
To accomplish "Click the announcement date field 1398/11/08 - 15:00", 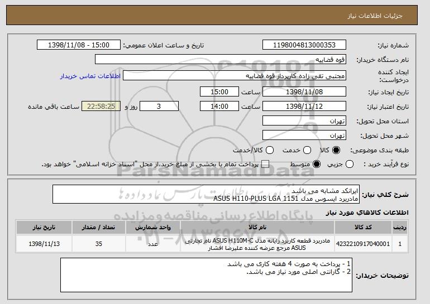I will click(x=79, y=45).
